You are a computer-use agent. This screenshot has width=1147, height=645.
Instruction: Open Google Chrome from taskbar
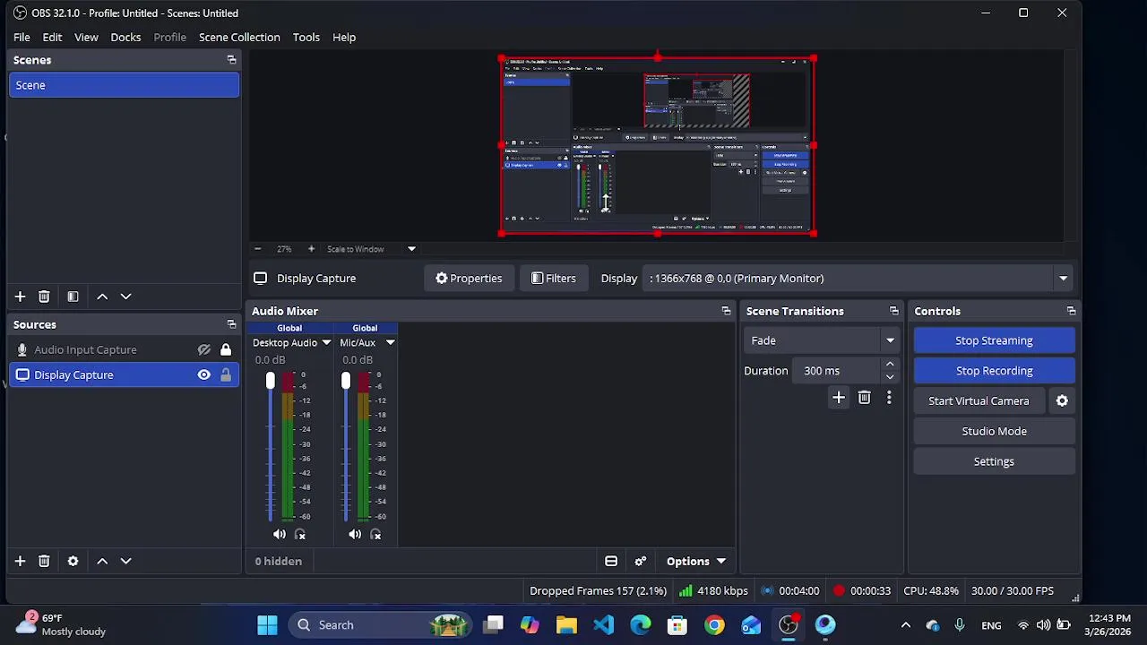coord(714,625)
